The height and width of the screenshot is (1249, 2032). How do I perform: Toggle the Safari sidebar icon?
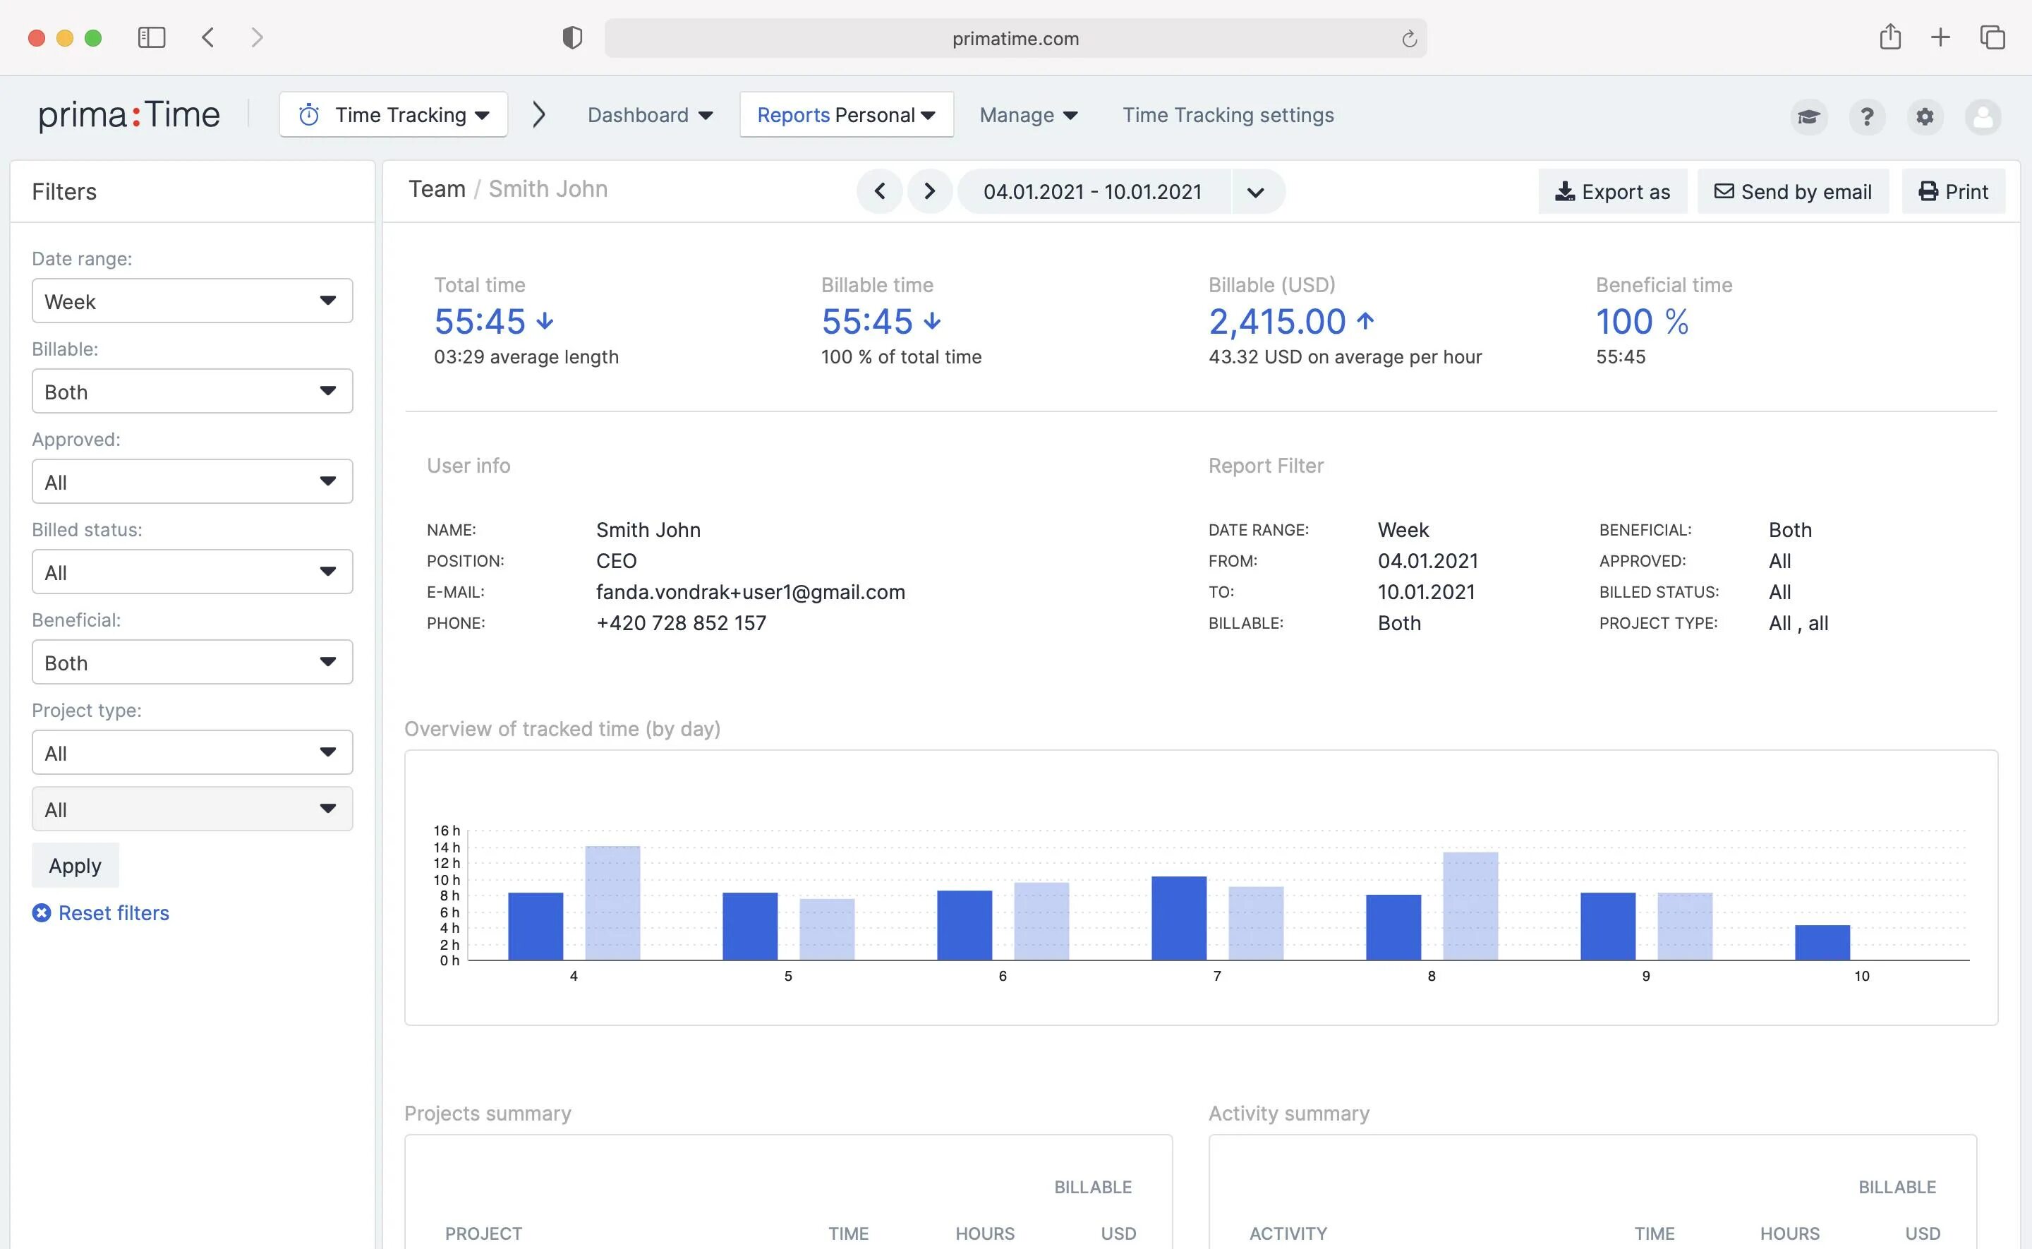(151, 37)
